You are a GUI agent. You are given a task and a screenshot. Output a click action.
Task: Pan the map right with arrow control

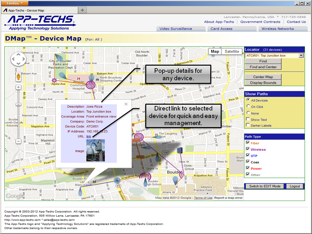23,59
